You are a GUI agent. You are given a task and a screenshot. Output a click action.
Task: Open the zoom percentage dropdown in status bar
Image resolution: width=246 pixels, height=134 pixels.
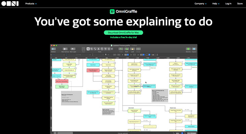[x=182, y=133]
